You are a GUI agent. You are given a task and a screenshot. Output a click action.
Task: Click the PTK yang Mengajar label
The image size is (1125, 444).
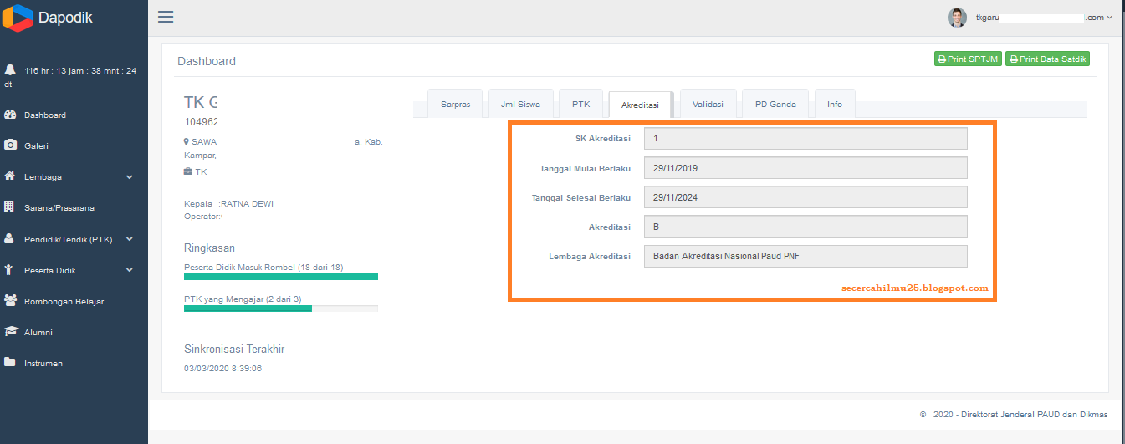[x=243, y=299]
